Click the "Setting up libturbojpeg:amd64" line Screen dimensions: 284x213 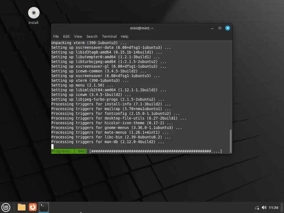click(109, 62)
